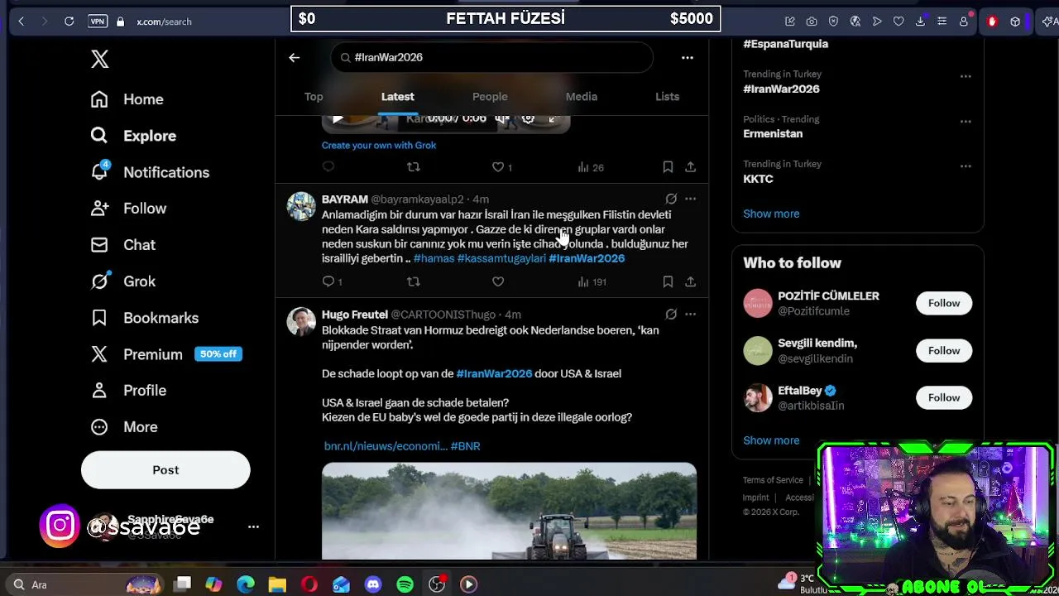Play the video in top tweet
Screen dimensions: 1059x596
(x=338, y=119)
